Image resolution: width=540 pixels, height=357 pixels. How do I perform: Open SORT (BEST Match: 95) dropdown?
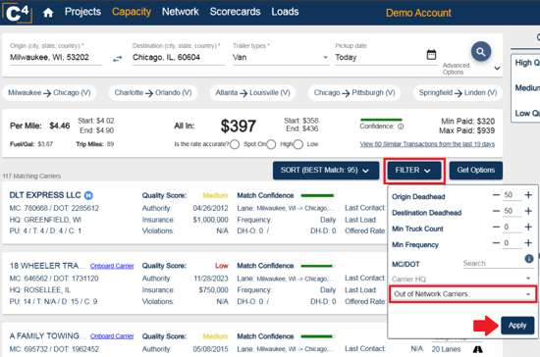(x=326, y=171)
